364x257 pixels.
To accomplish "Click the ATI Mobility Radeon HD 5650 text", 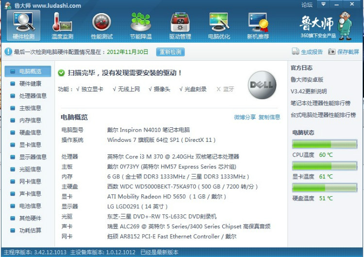I will pos(166,197).
